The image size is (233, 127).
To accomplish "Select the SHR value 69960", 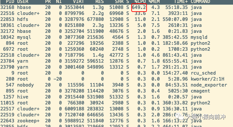I will tap(116, 13).
